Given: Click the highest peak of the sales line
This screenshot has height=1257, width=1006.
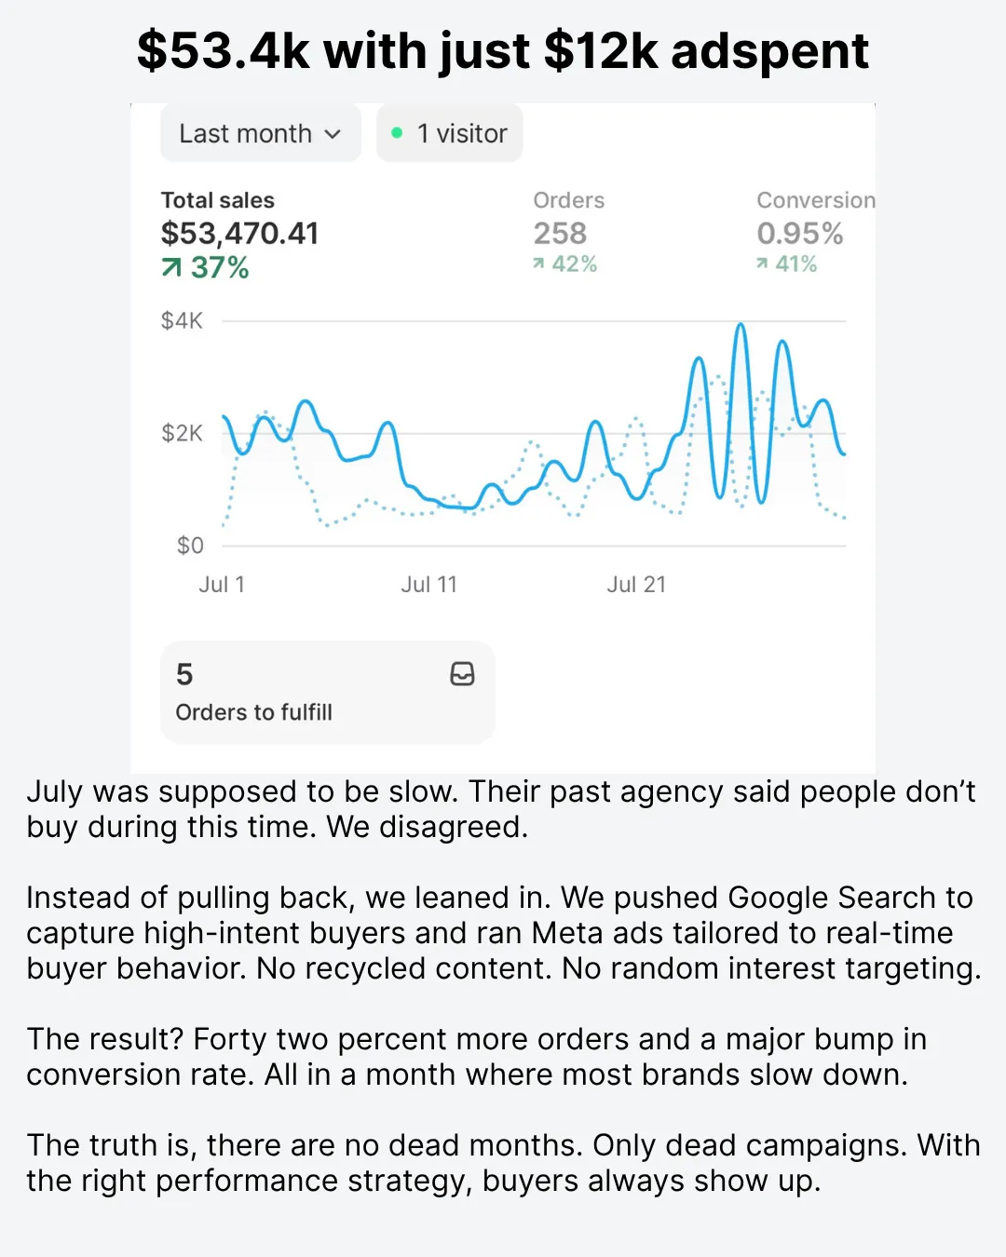Looking at the screenshot, I should 741,325.
